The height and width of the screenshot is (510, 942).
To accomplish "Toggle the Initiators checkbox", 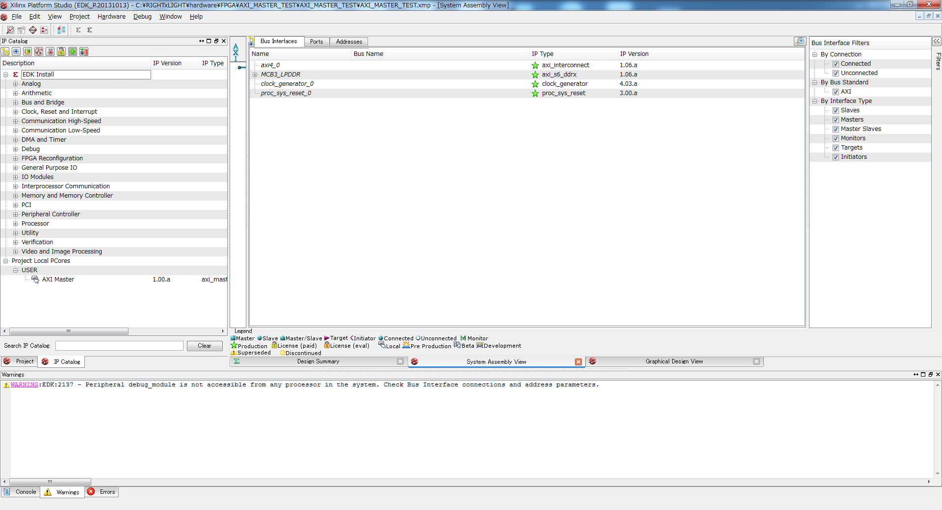I will (836, 157).
